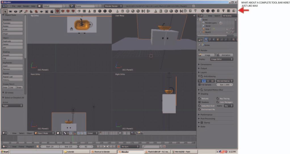Click the screen layout icon beside Default
Screen dimensions: 290x154
pyautogui.click(x=39, y=6)
